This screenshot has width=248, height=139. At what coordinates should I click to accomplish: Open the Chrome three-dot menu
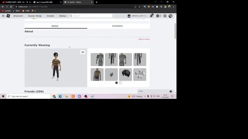point(174,7)
